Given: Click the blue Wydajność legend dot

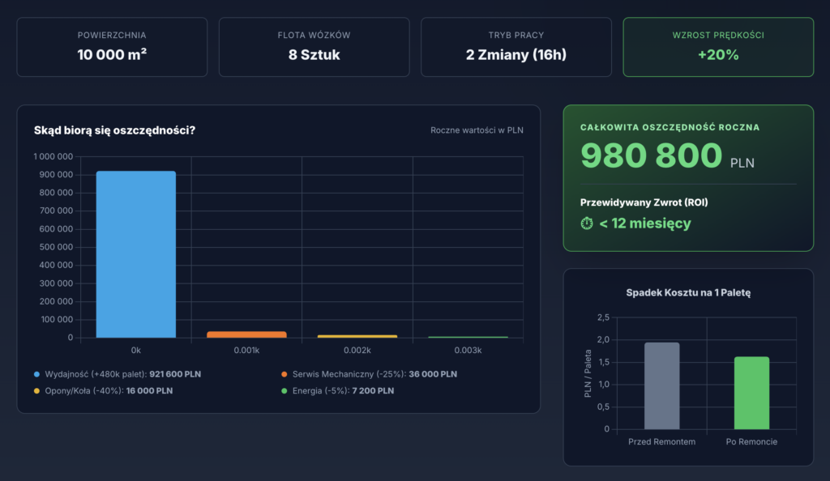Looking at the screenshot, I should click(36, 374).
